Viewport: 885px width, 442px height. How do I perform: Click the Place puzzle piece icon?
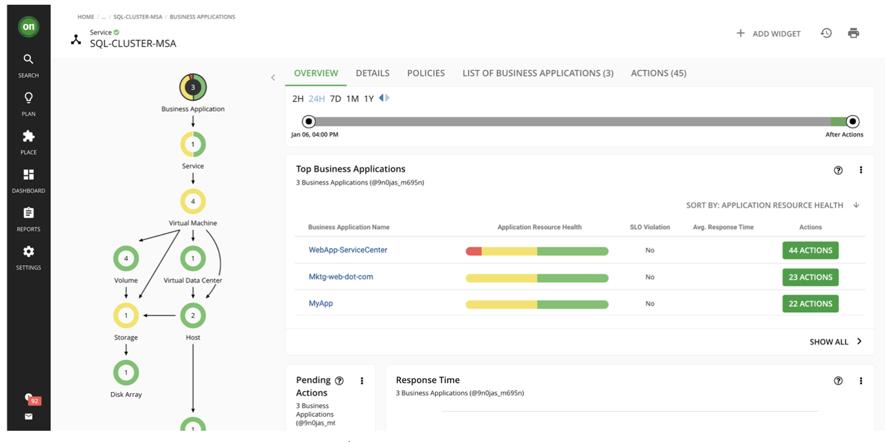28,137
